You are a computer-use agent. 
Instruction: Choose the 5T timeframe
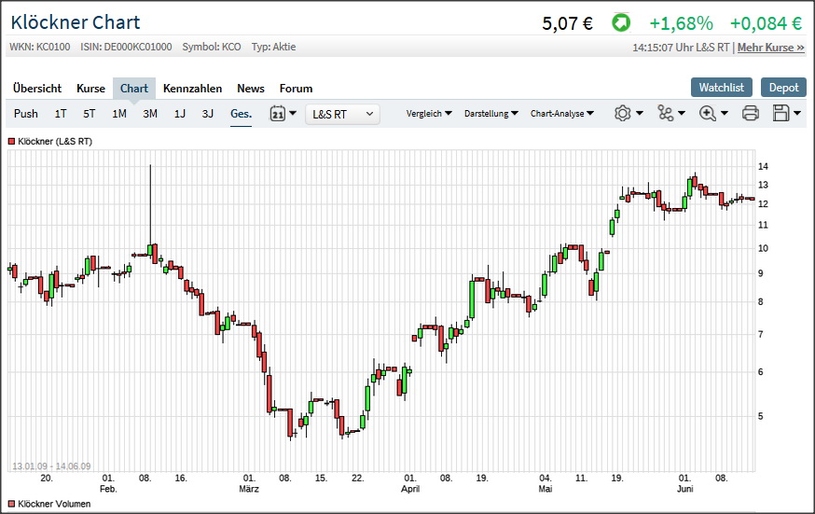(89, 113)
